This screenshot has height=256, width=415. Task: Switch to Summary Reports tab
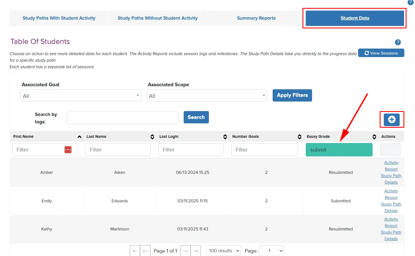pos(256,18)
